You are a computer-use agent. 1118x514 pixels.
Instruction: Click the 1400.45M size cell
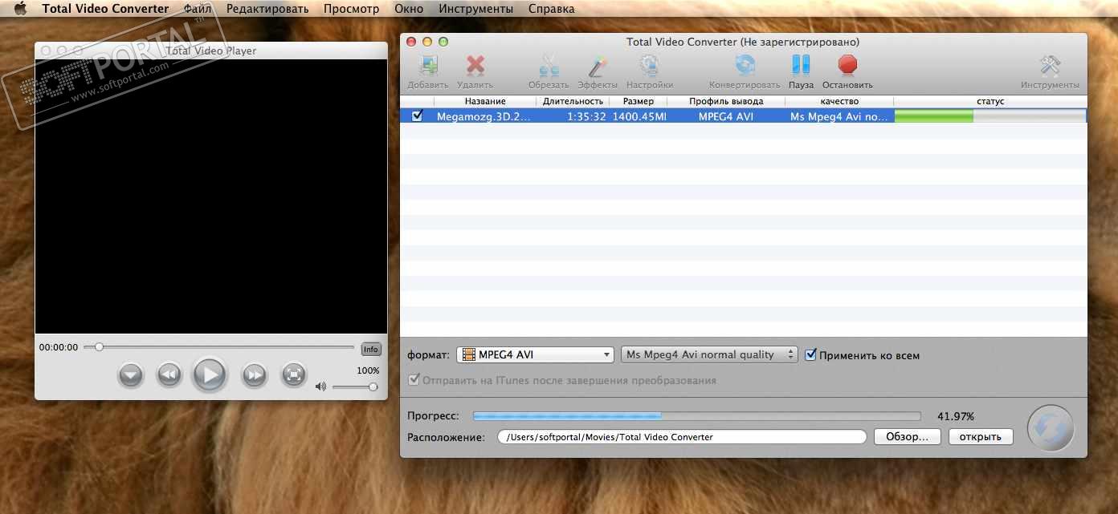(x=639, y=116)
